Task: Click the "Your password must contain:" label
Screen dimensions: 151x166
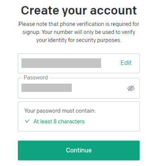Action: (60, 111)
